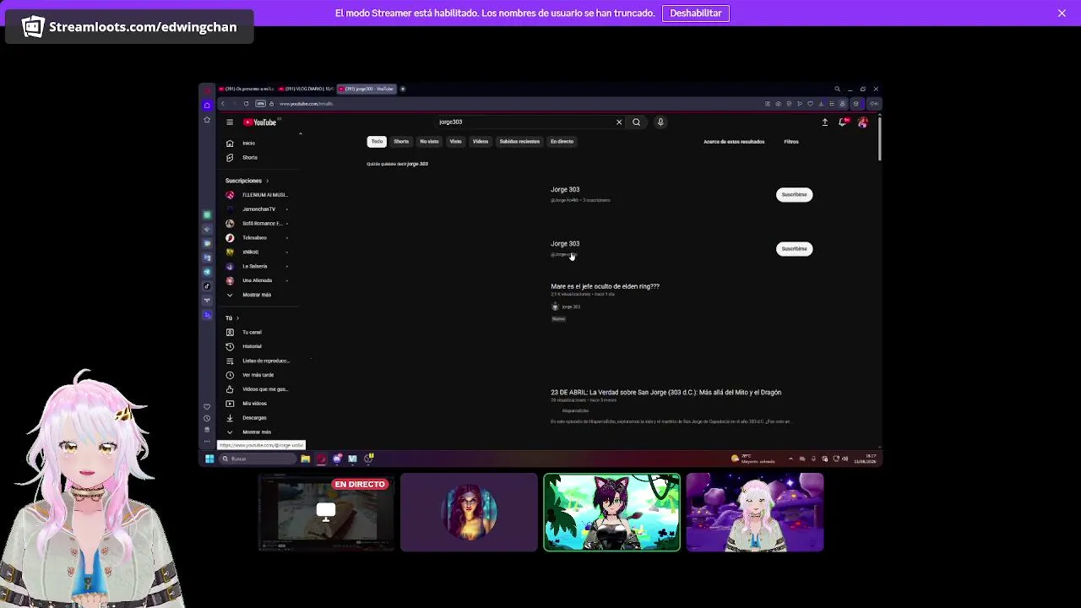
Task: Open the browser's search tabs magnifier icon
Action: coord(837,89)
